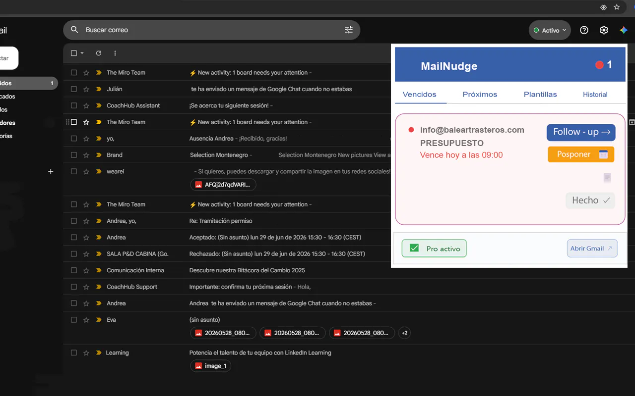Check the Andrea, yo, email checkbox
The width and height of the screenshot is (635, 396).
[74, 221]
